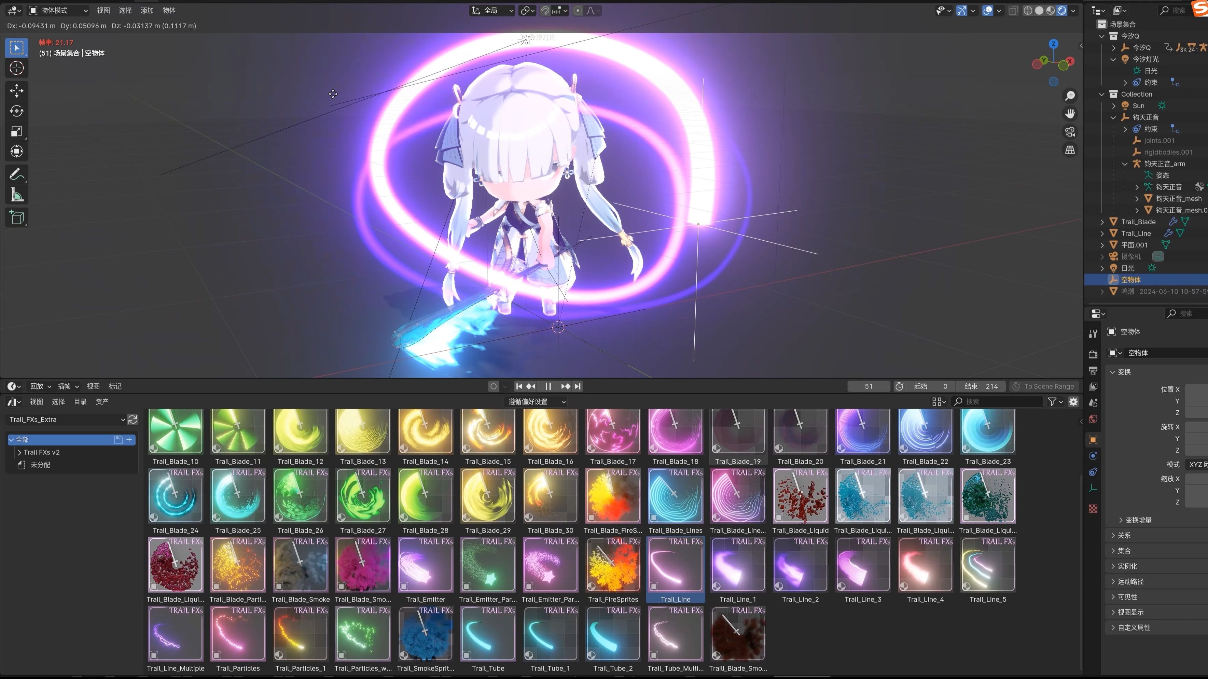Expand Custom Properties panel (自定义属性)

click(x=1134, y=627)
